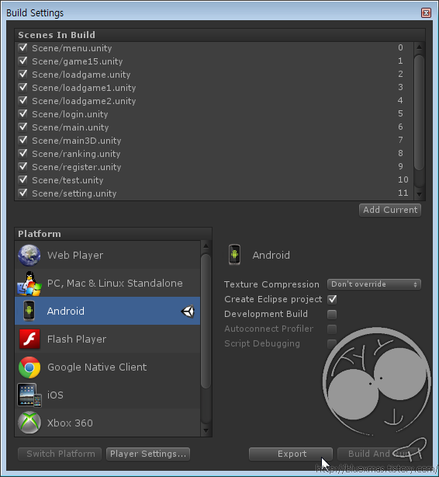Click the platform list scroll down arrow
This screenshot has height=477, width=439.
tap(206, 430)
